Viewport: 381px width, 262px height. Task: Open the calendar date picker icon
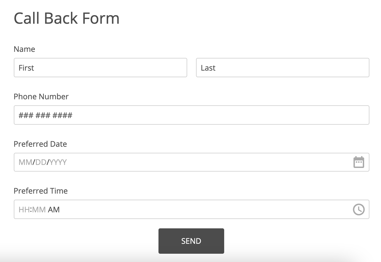(x=359, y=162)
